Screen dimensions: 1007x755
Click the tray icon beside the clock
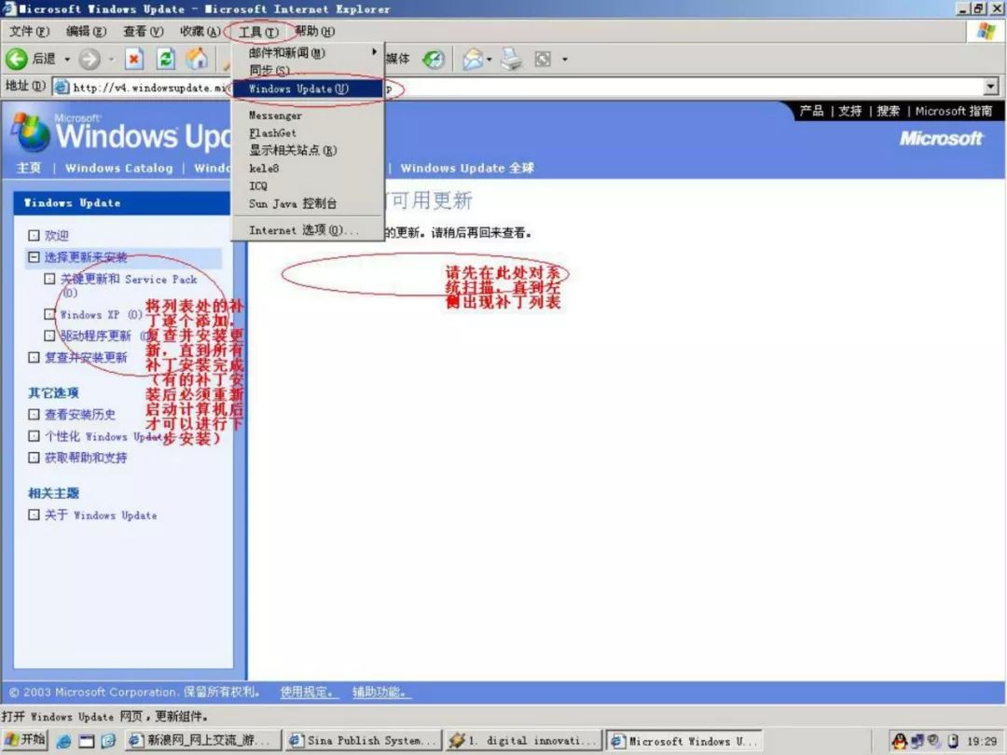tap(953, 741)
